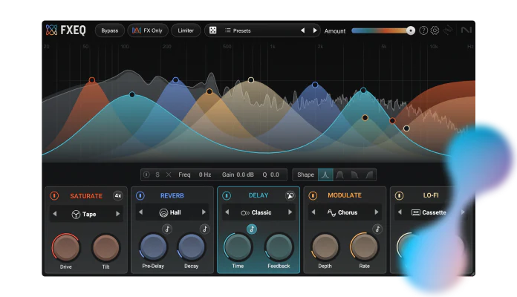This screenshot has height=297, width=517.
Task: Click the FX Only waveform icon
Action: click(137, 30)
